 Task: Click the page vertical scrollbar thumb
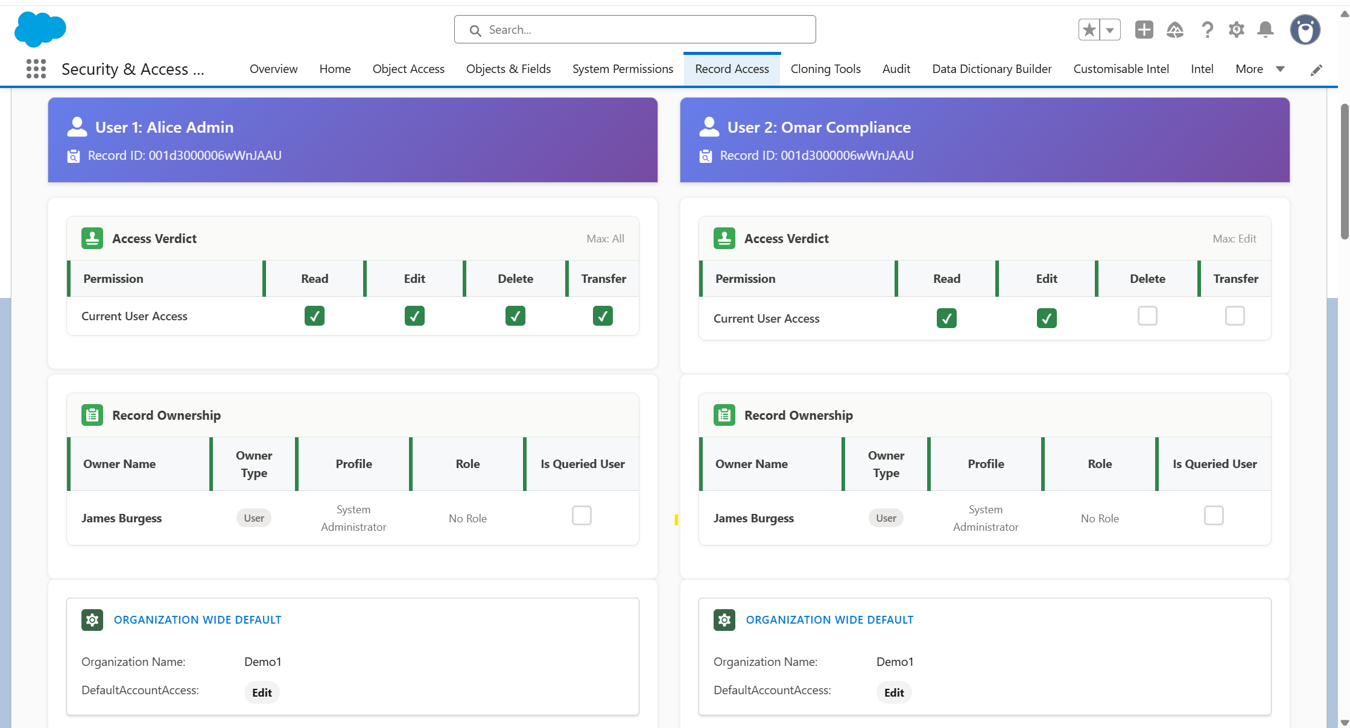coord(1345,172)
